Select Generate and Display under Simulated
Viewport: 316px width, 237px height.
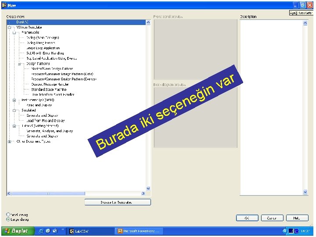click(x=42, y=115)
